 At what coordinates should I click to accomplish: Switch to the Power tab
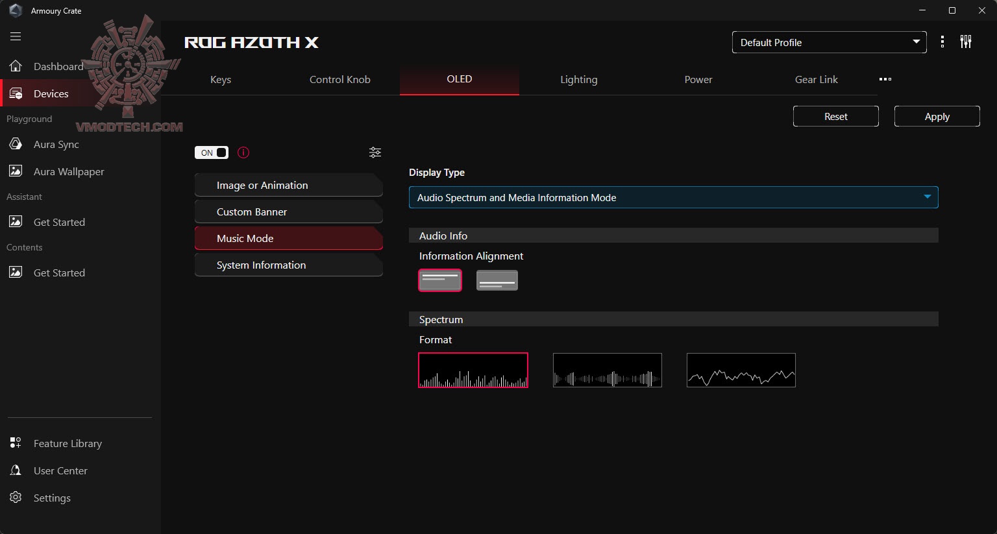click(698, 79)
